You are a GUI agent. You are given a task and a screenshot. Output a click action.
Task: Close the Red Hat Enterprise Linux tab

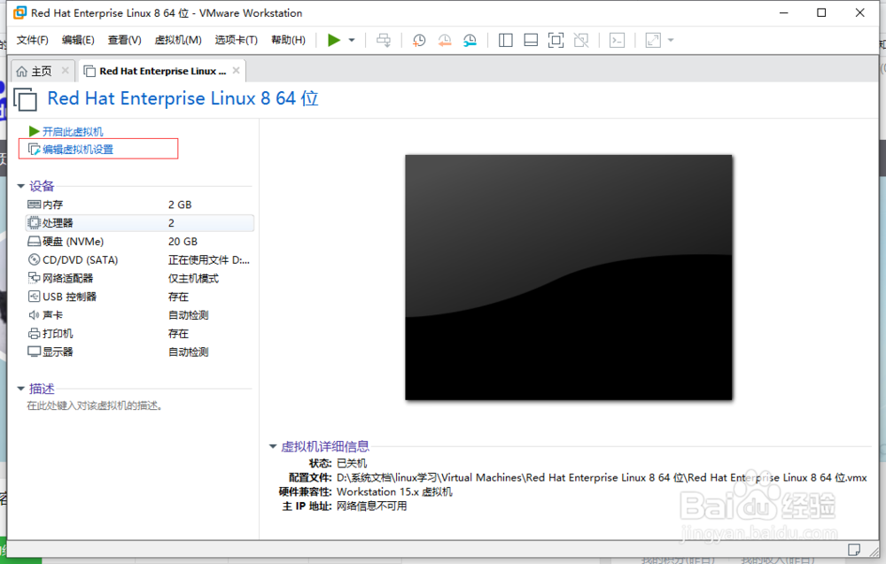tap(237, 71)
